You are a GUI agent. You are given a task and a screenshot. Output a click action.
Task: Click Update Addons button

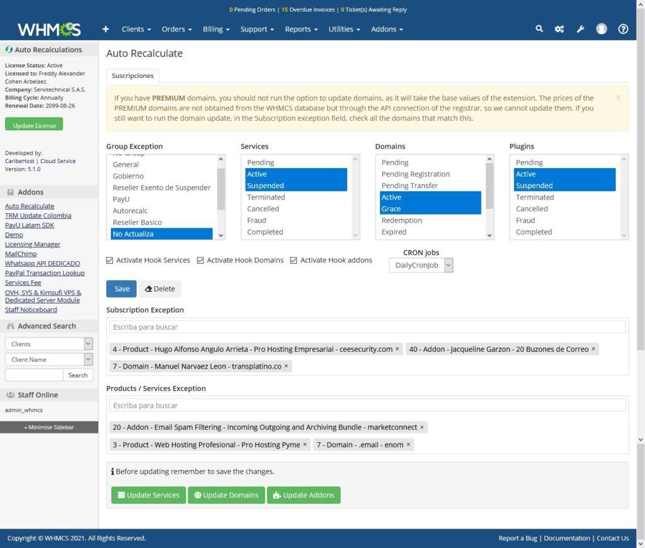(x=304, y=495)
